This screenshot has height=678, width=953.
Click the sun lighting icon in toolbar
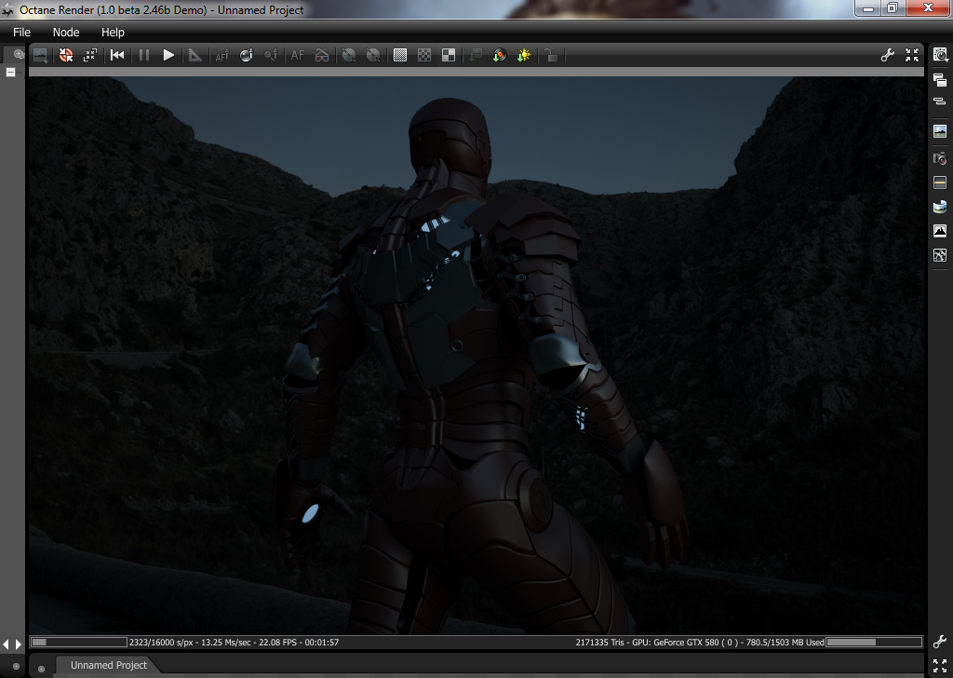tap(524, 56)
